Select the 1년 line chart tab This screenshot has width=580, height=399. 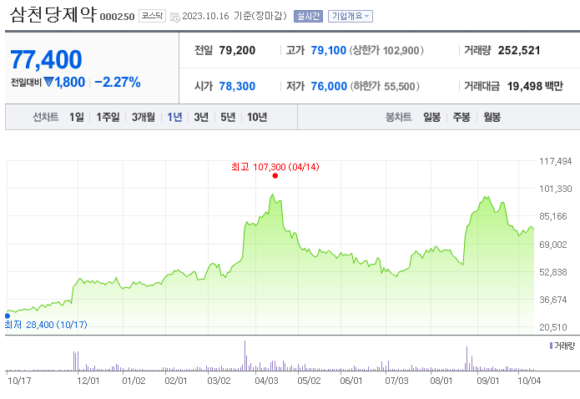[174, 118]
